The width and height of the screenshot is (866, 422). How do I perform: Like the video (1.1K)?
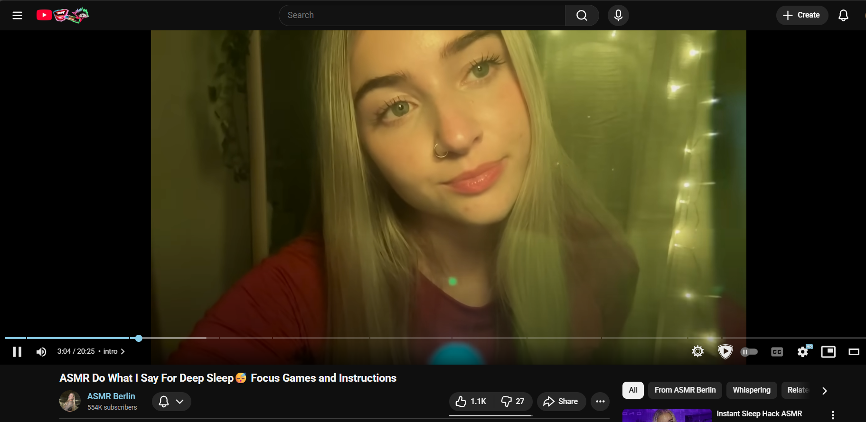[471, 402]
